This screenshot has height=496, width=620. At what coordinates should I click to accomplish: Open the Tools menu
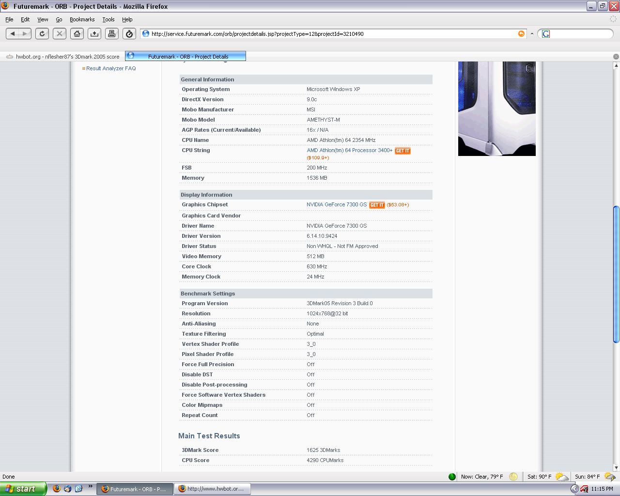(108, 19)
